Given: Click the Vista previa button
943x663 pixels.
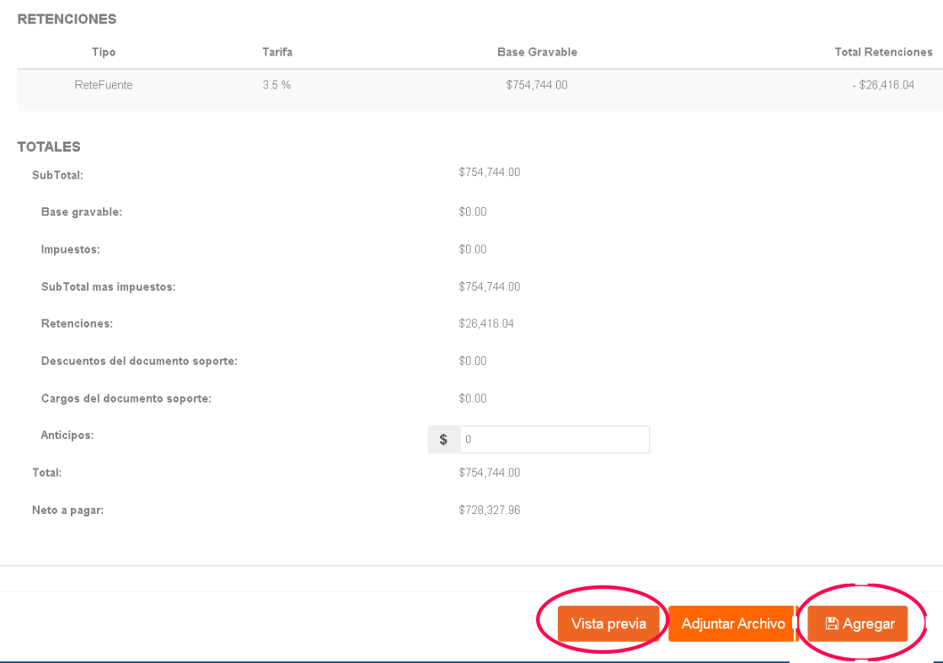Looking at the screenshot, I should pyautogui.click(x=608, y=623).
